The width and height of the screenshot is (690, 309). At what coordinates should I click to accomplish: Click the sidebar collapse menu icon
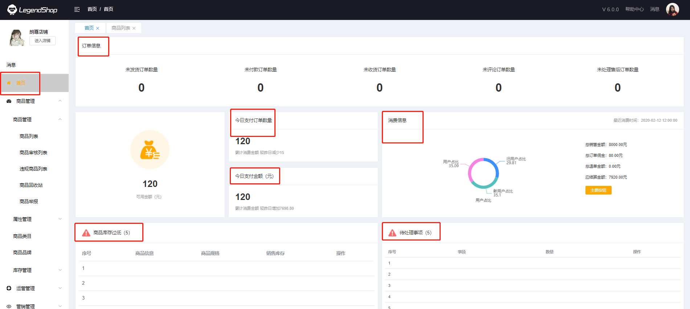pos(77,9)
